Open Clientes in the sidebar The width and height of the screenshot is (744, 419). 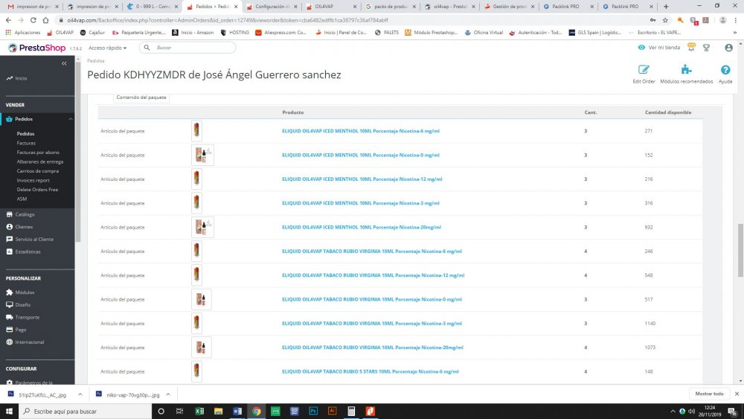[19, 227]
